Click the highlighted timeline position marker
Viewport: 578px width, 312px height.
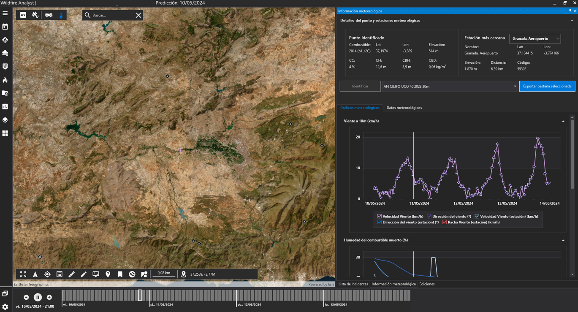click(140, 295)
